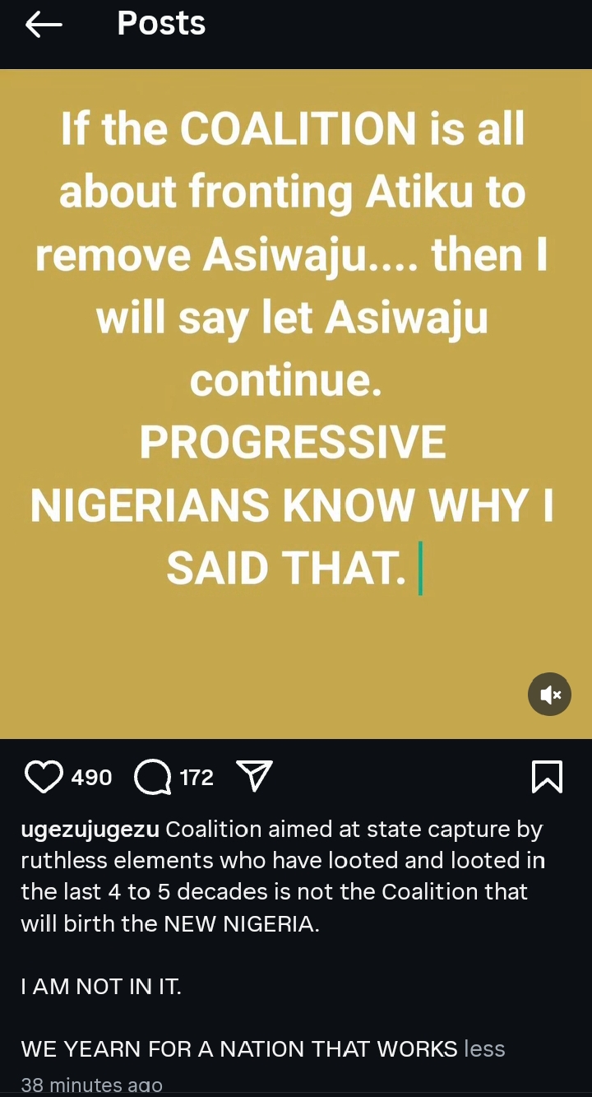This screenshot has height=1097, width=592.
Task: Like the post with the heart icon
Action: (44, 777)
